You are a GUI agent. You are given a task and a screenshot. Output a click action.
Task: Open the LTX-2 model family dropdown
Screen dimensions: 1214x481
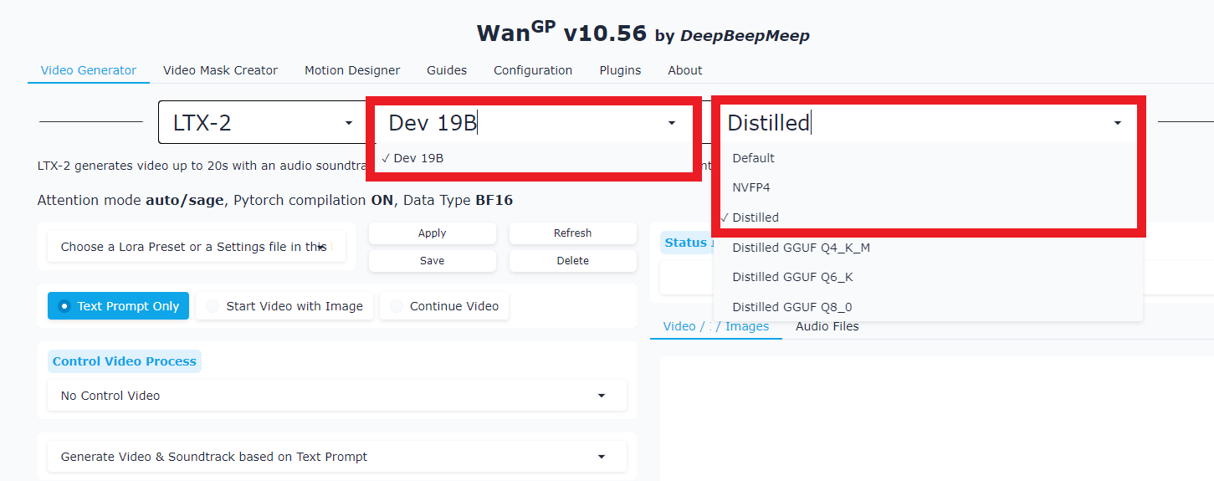pos(263,123)
